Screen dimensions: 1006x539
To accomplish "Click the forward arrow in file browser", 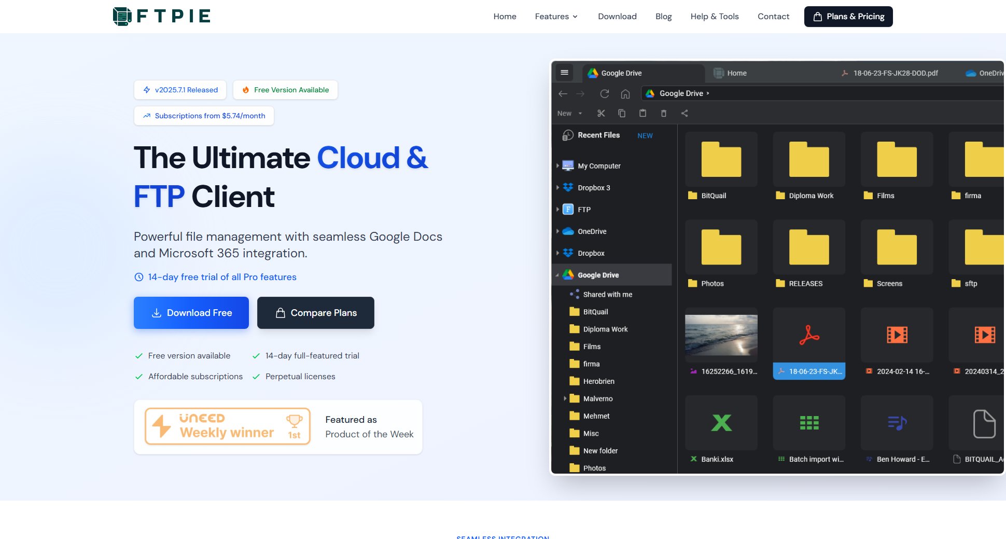I will click(x=580, y=93).
